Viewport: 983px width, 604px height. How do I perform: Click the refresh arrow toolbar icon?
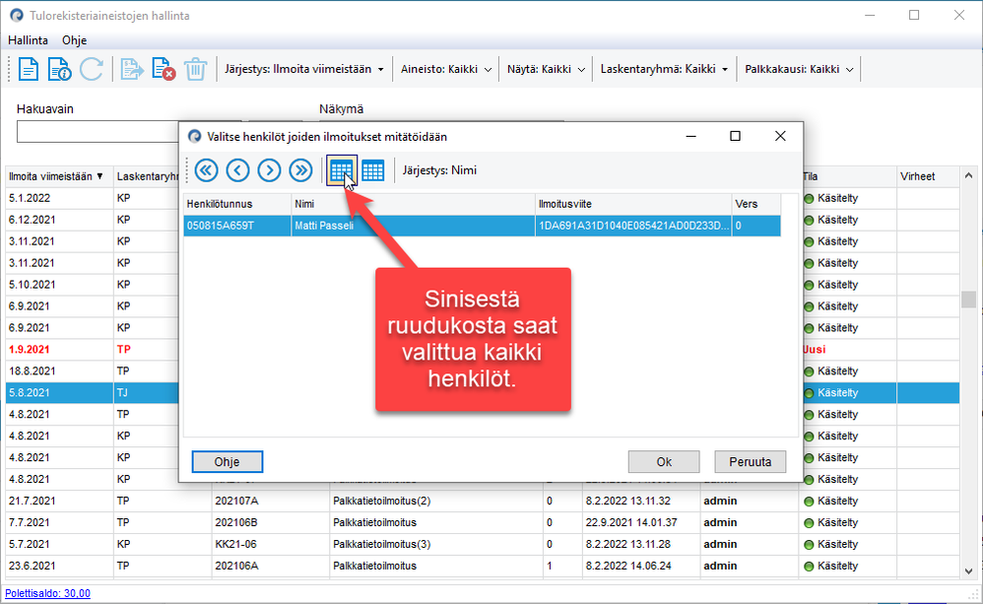[x=92, y=69]
